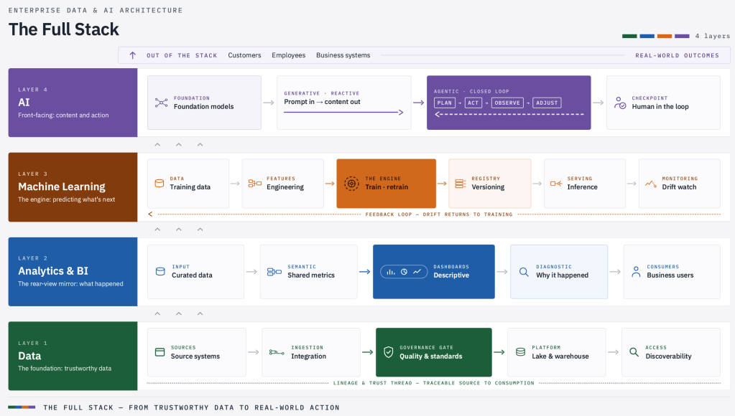
Task: Select the Layer 1 Data green block
Action: (x=73, y=356)
